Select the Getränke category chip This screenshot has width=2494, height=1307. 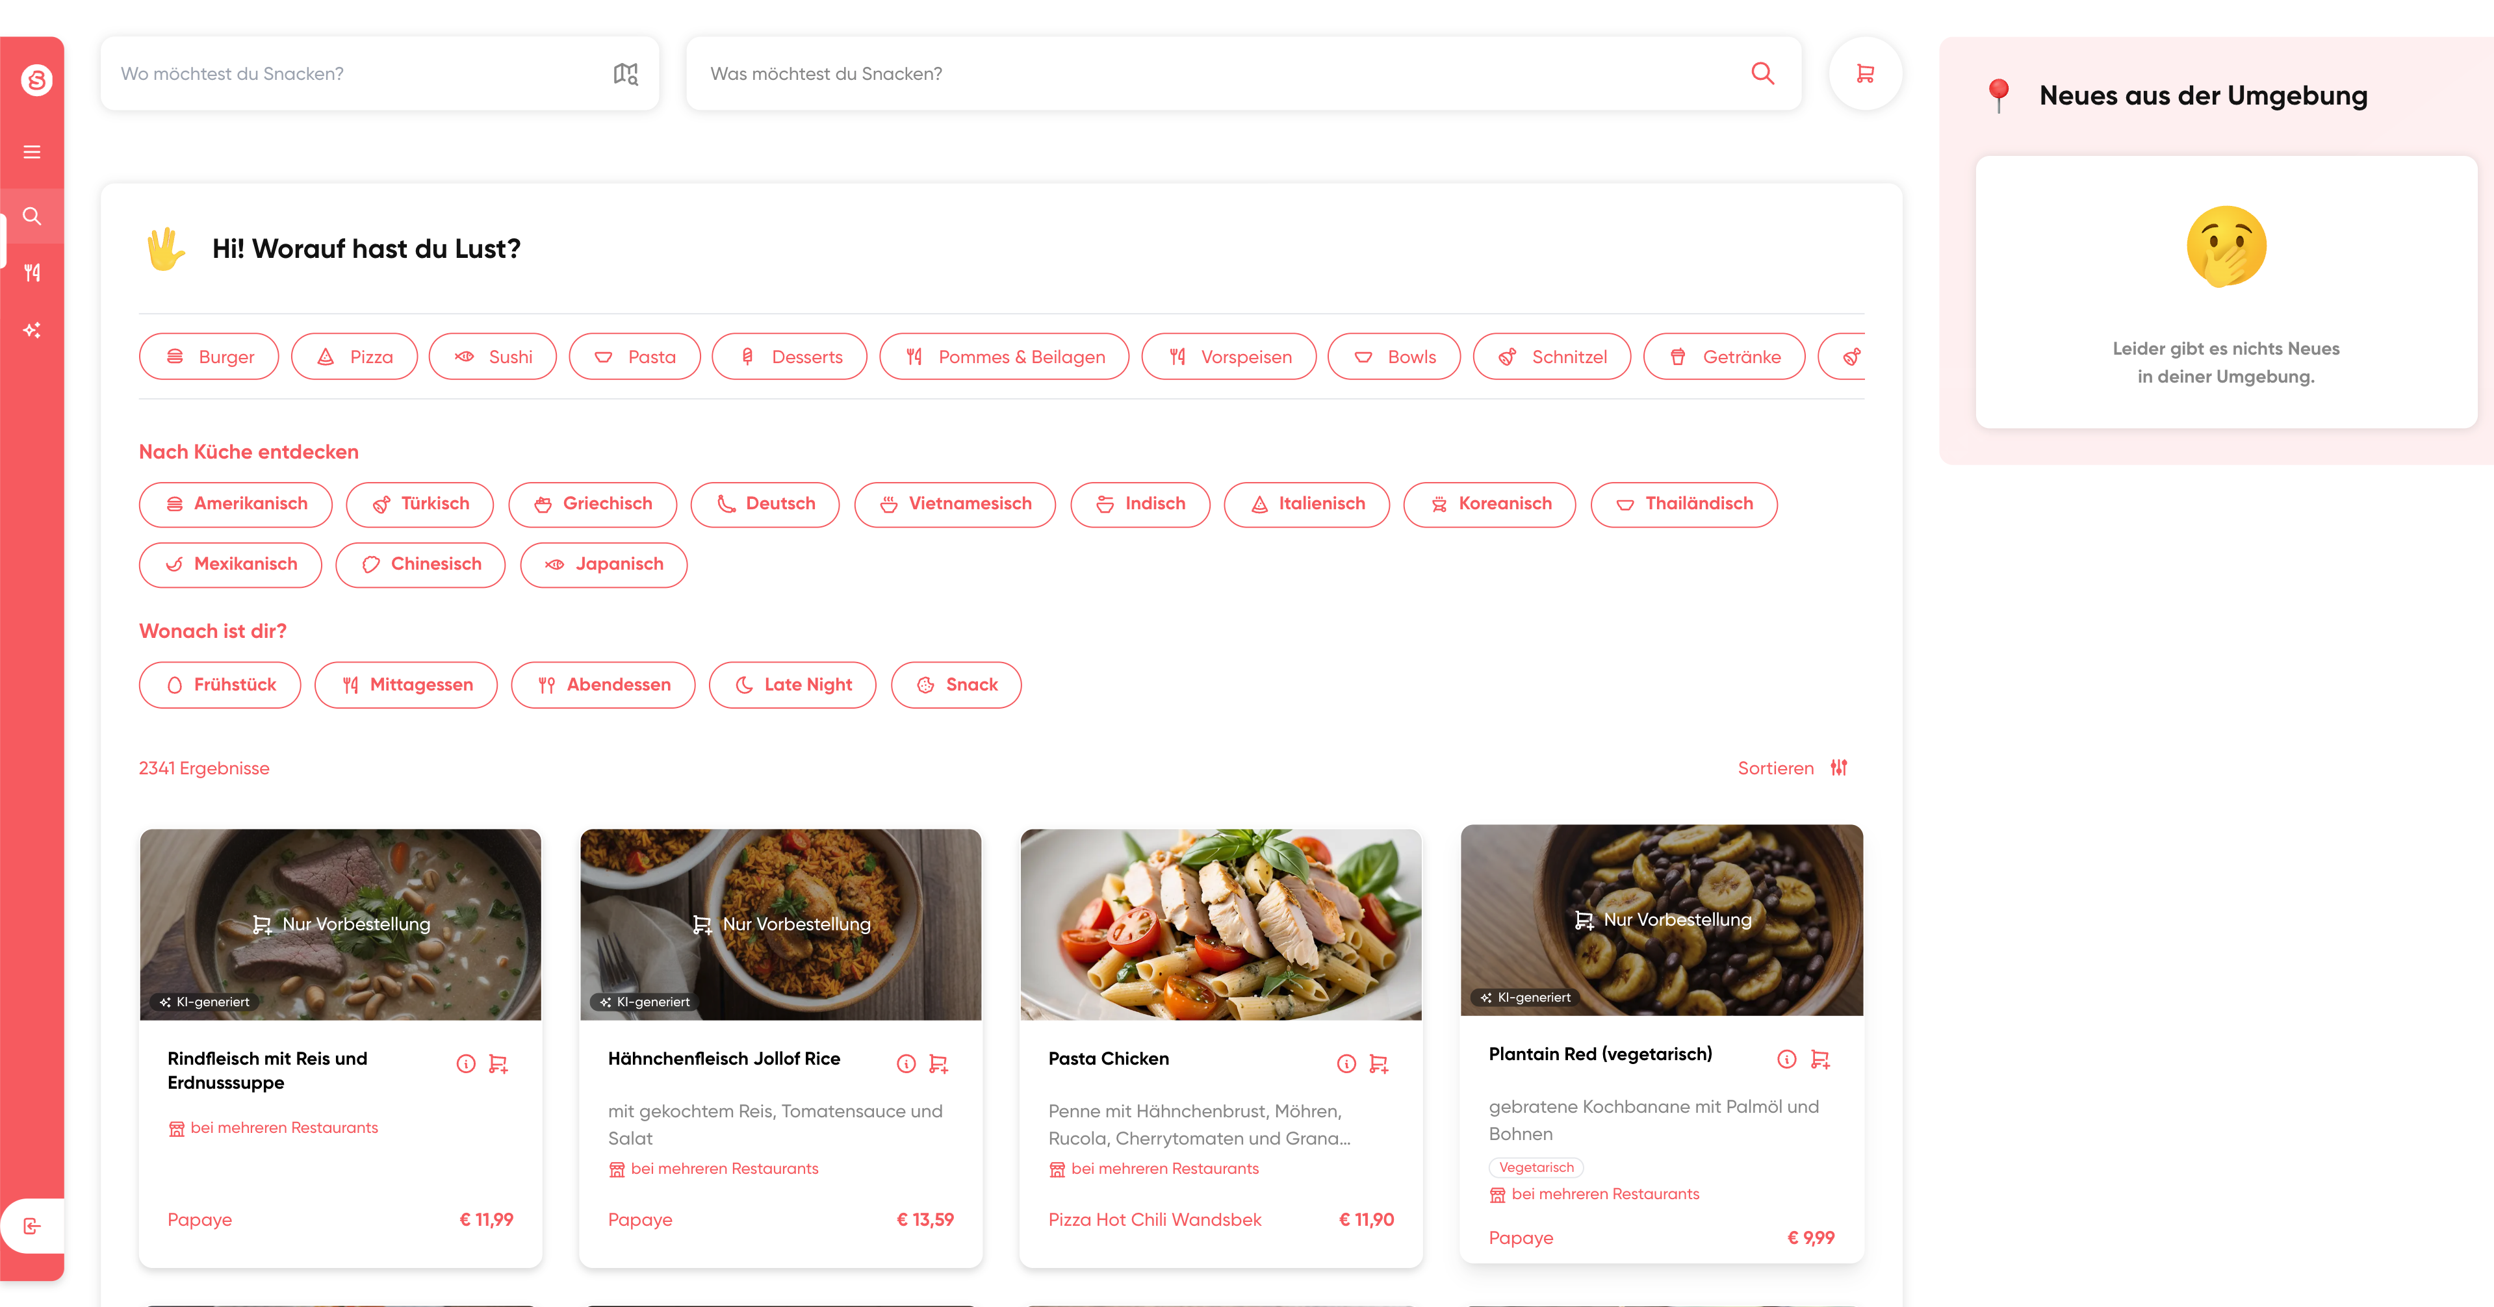(1725, 357)
